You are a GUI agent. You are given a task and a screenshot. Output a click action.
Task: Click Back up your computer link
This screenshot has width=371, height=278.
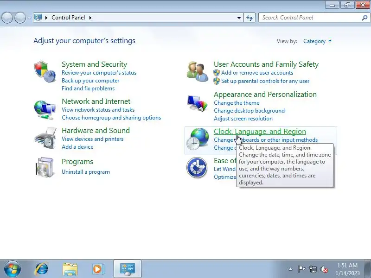pyautogui.click(x=90, y=81)
